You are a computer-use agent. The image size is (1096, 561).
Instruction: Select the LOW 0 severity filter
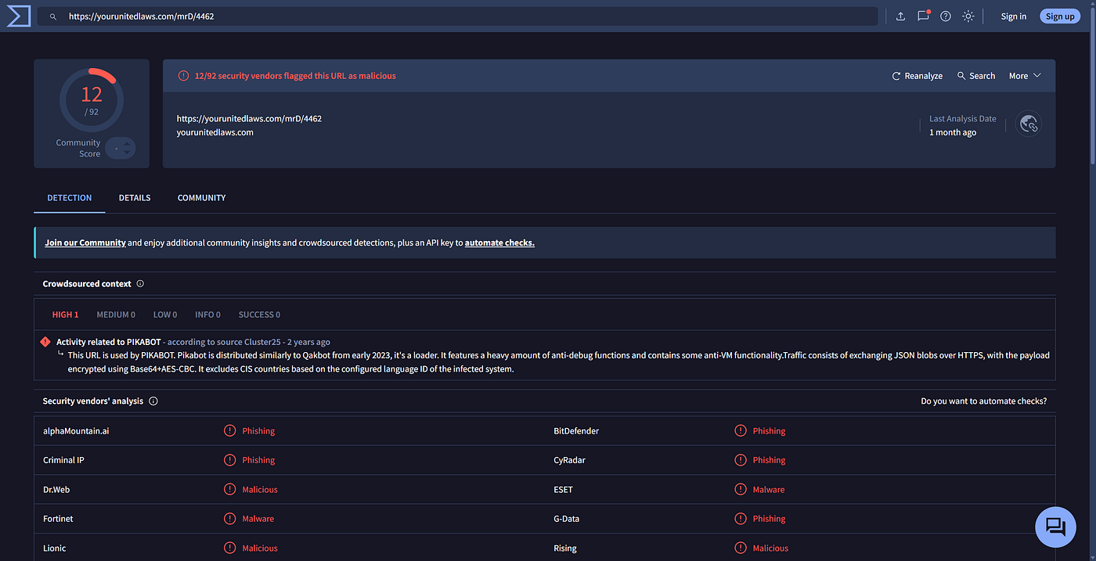[x=165, y=315]
